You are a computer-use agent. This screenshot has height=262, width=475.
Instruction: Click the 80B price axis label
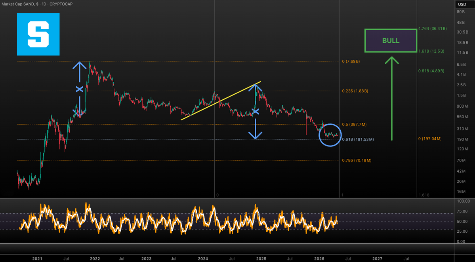pyautogui.click(x=460, y=12)
